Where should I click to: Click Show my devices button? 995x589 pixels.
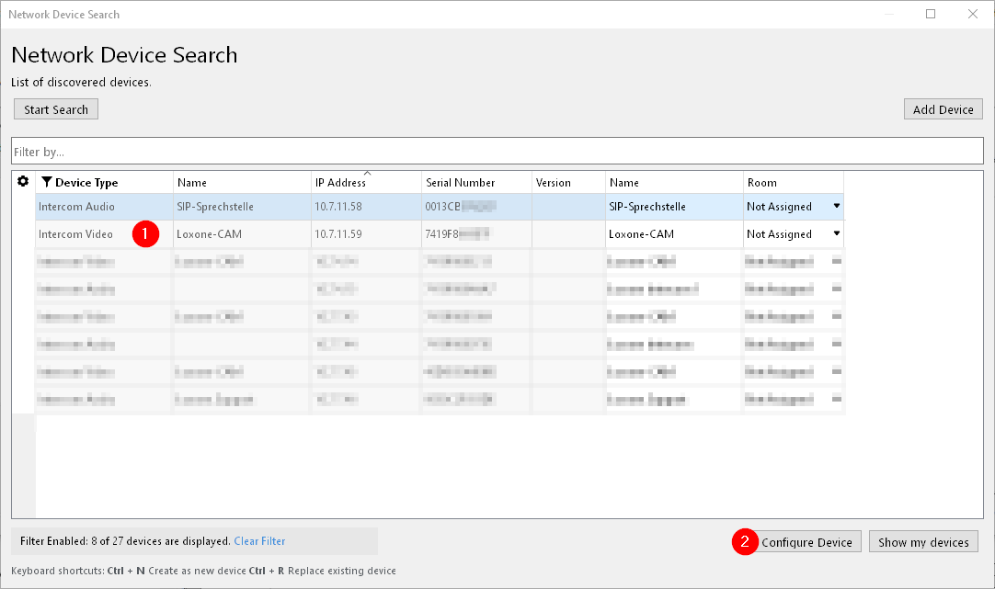(923, 542)
